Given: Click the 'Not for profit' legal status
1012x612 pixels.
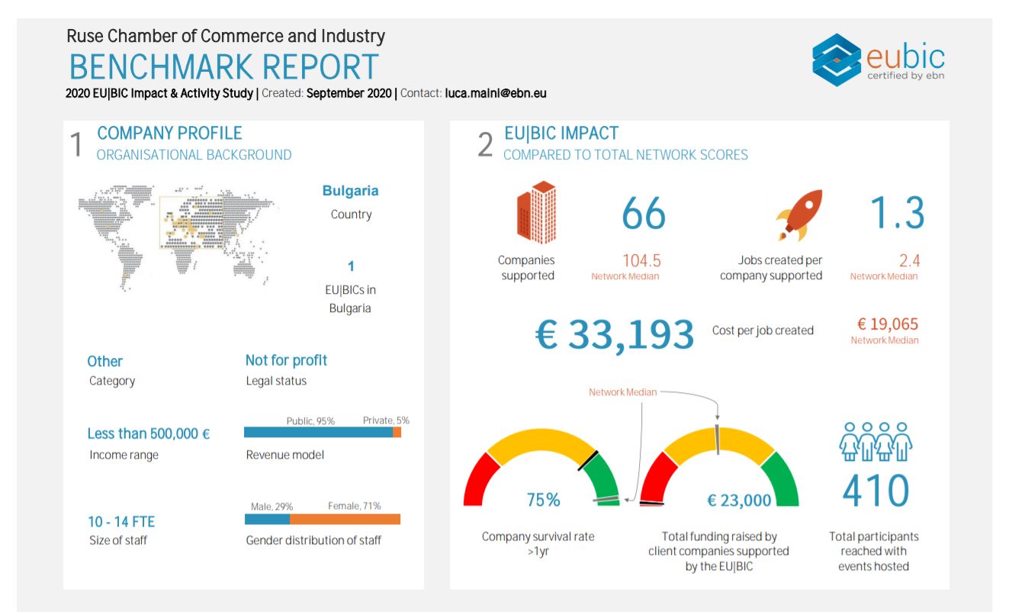Looking at the screenshot, I should point(286,360).
